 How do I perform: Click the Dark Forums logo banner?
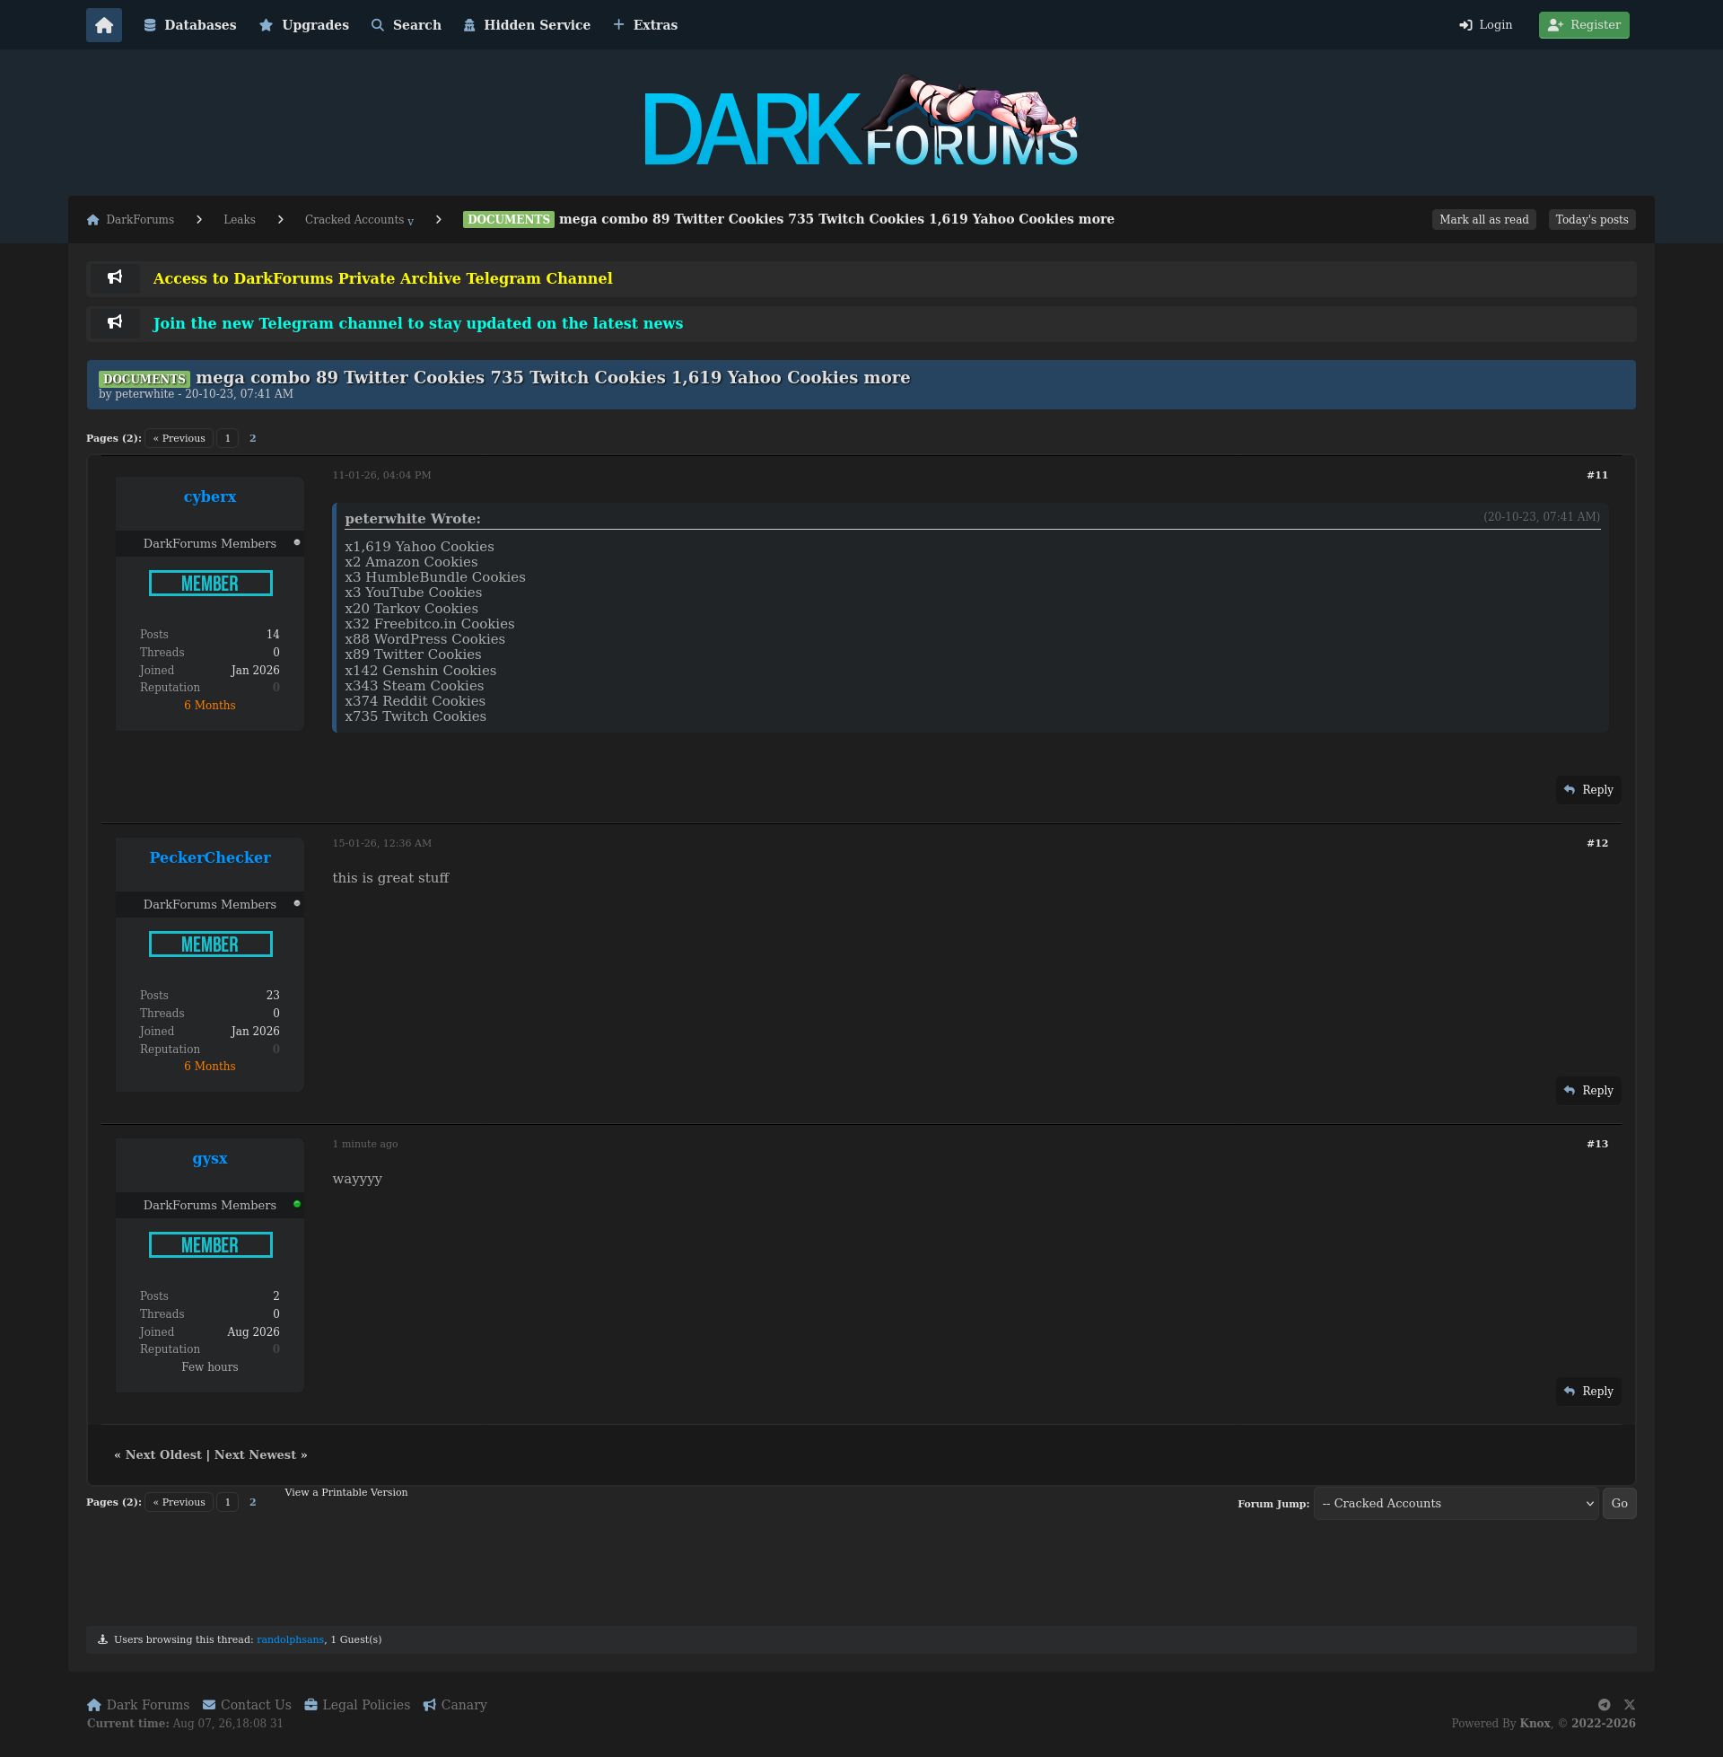pyautogui.click(x=861, y=122)
